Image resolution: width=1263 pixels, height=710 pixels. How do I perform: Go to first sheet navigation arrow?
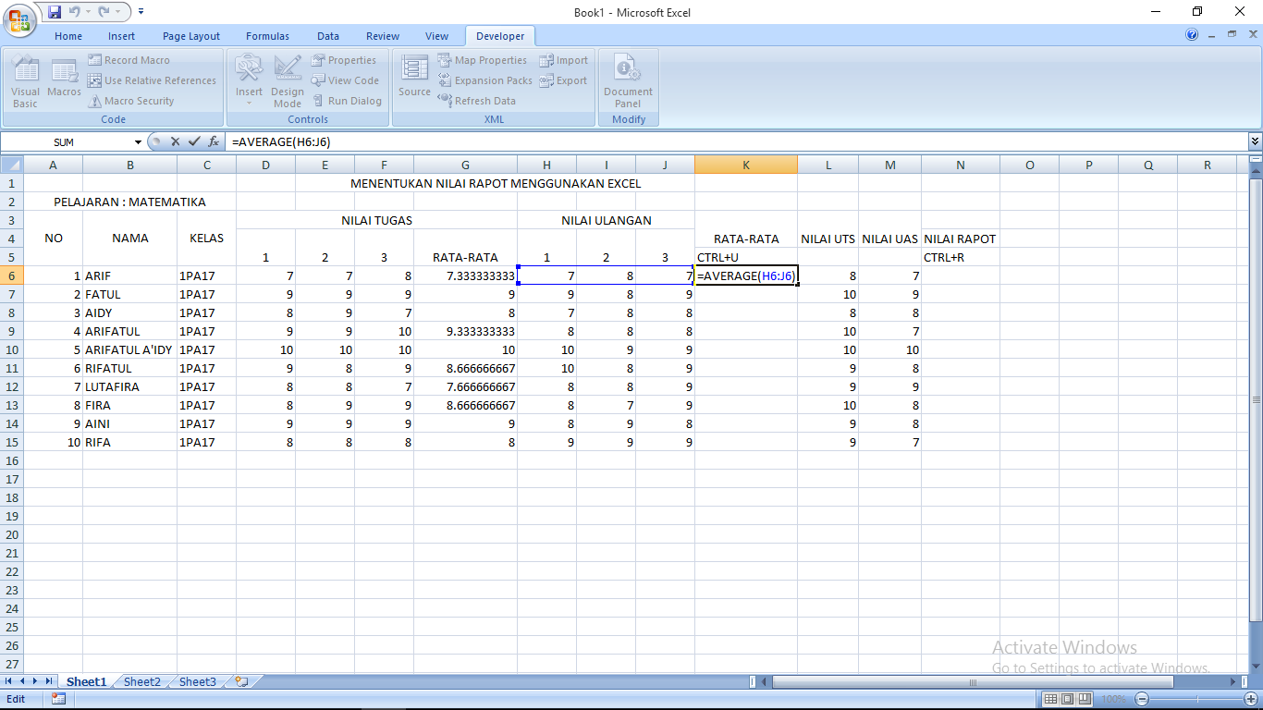point(8,681)
